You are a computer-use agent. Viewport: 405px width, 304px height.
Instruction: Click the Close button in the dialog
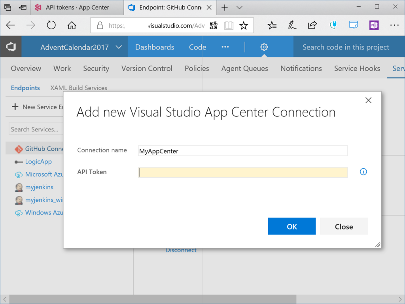[x=344, y=226]
